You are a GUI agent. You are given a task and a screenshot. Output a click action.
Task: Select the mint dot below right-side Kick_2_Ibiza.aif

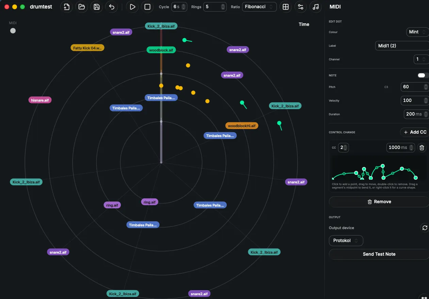click(x=279, y=123)
